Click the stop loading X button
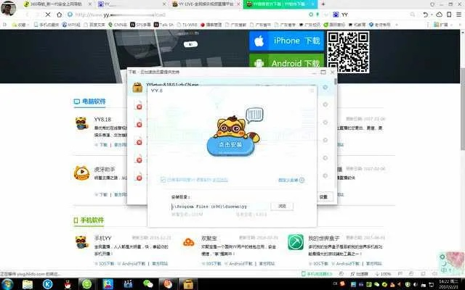The width and height of the screenshot is (465, 290). click(x=48, y=14)
